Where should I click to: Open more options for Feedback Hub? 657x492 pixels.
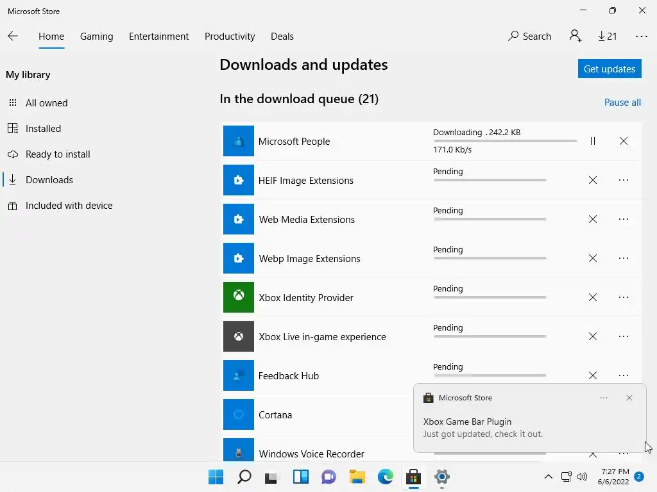pyautogui.click(x=624, y=375)
